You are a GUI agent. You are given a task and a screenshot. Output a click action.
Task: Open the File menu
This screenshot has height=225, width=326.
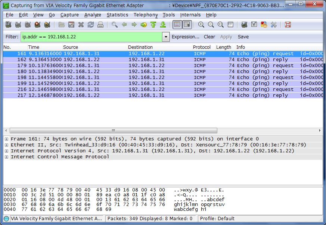pos(10,15)
